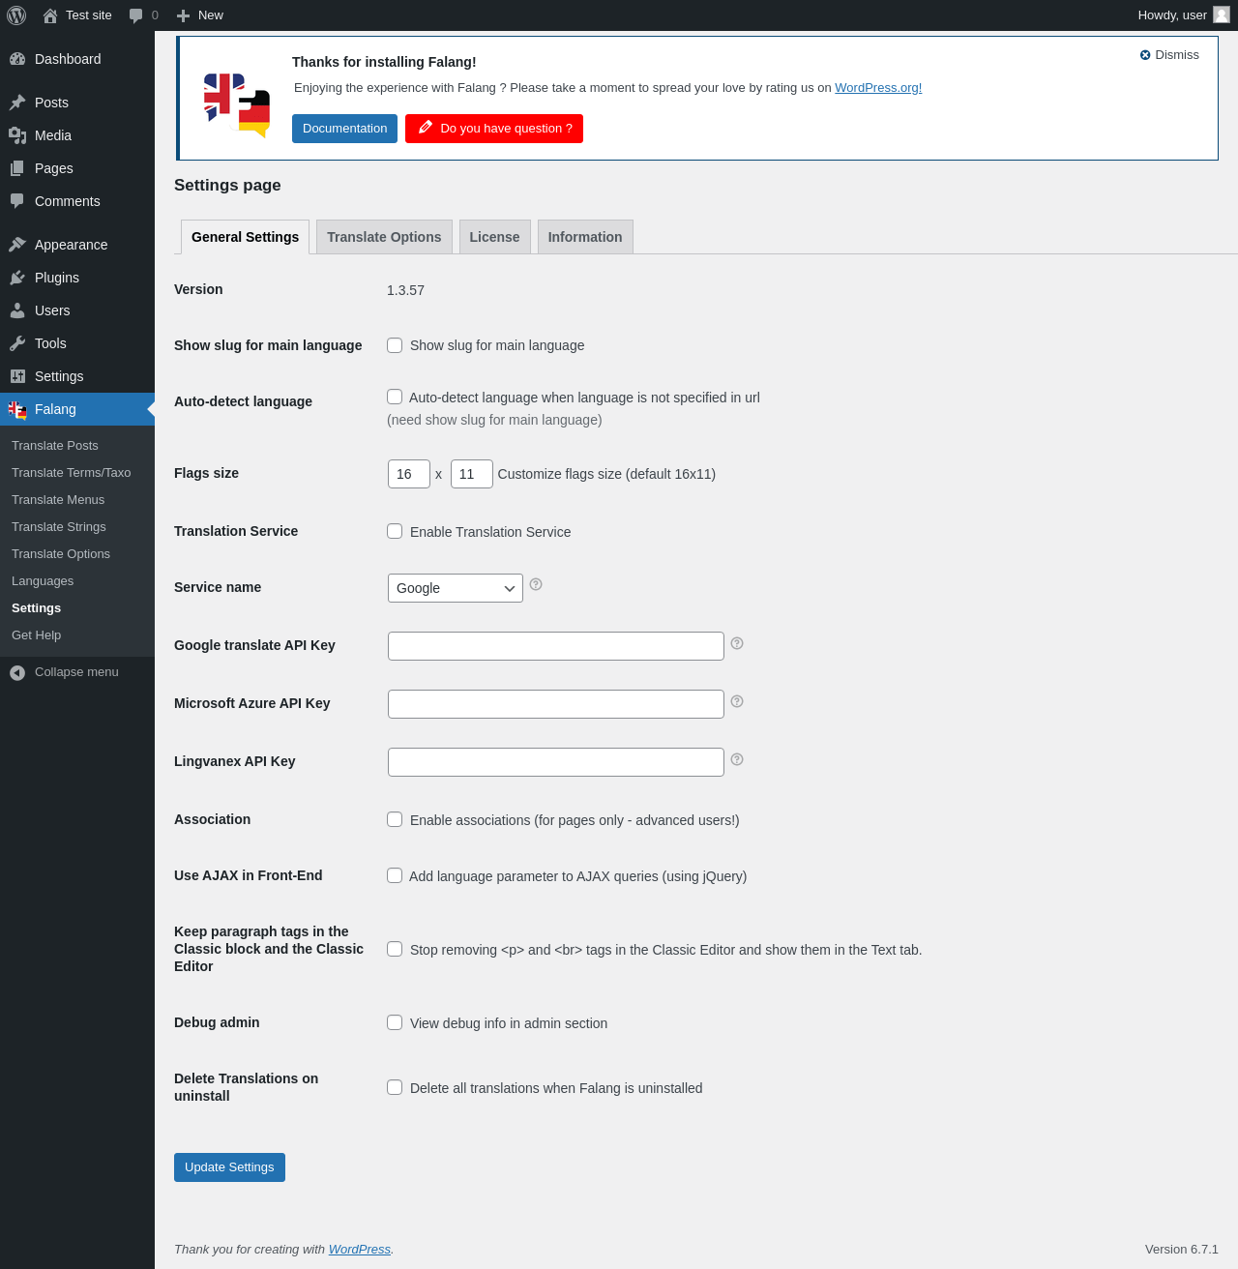Enable Add language parameter to AJAX queries
This screenshot has height=1269, width=1238.
click(x=395, y=875)
